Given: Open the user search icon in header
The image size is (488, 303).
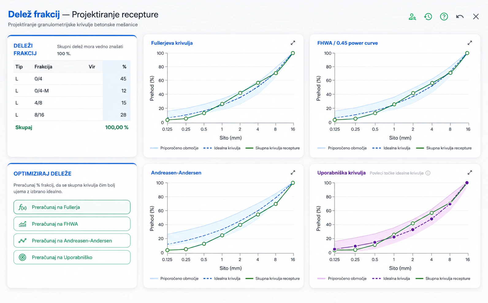Looking at the screenshot, I should [x=412, y=17].
